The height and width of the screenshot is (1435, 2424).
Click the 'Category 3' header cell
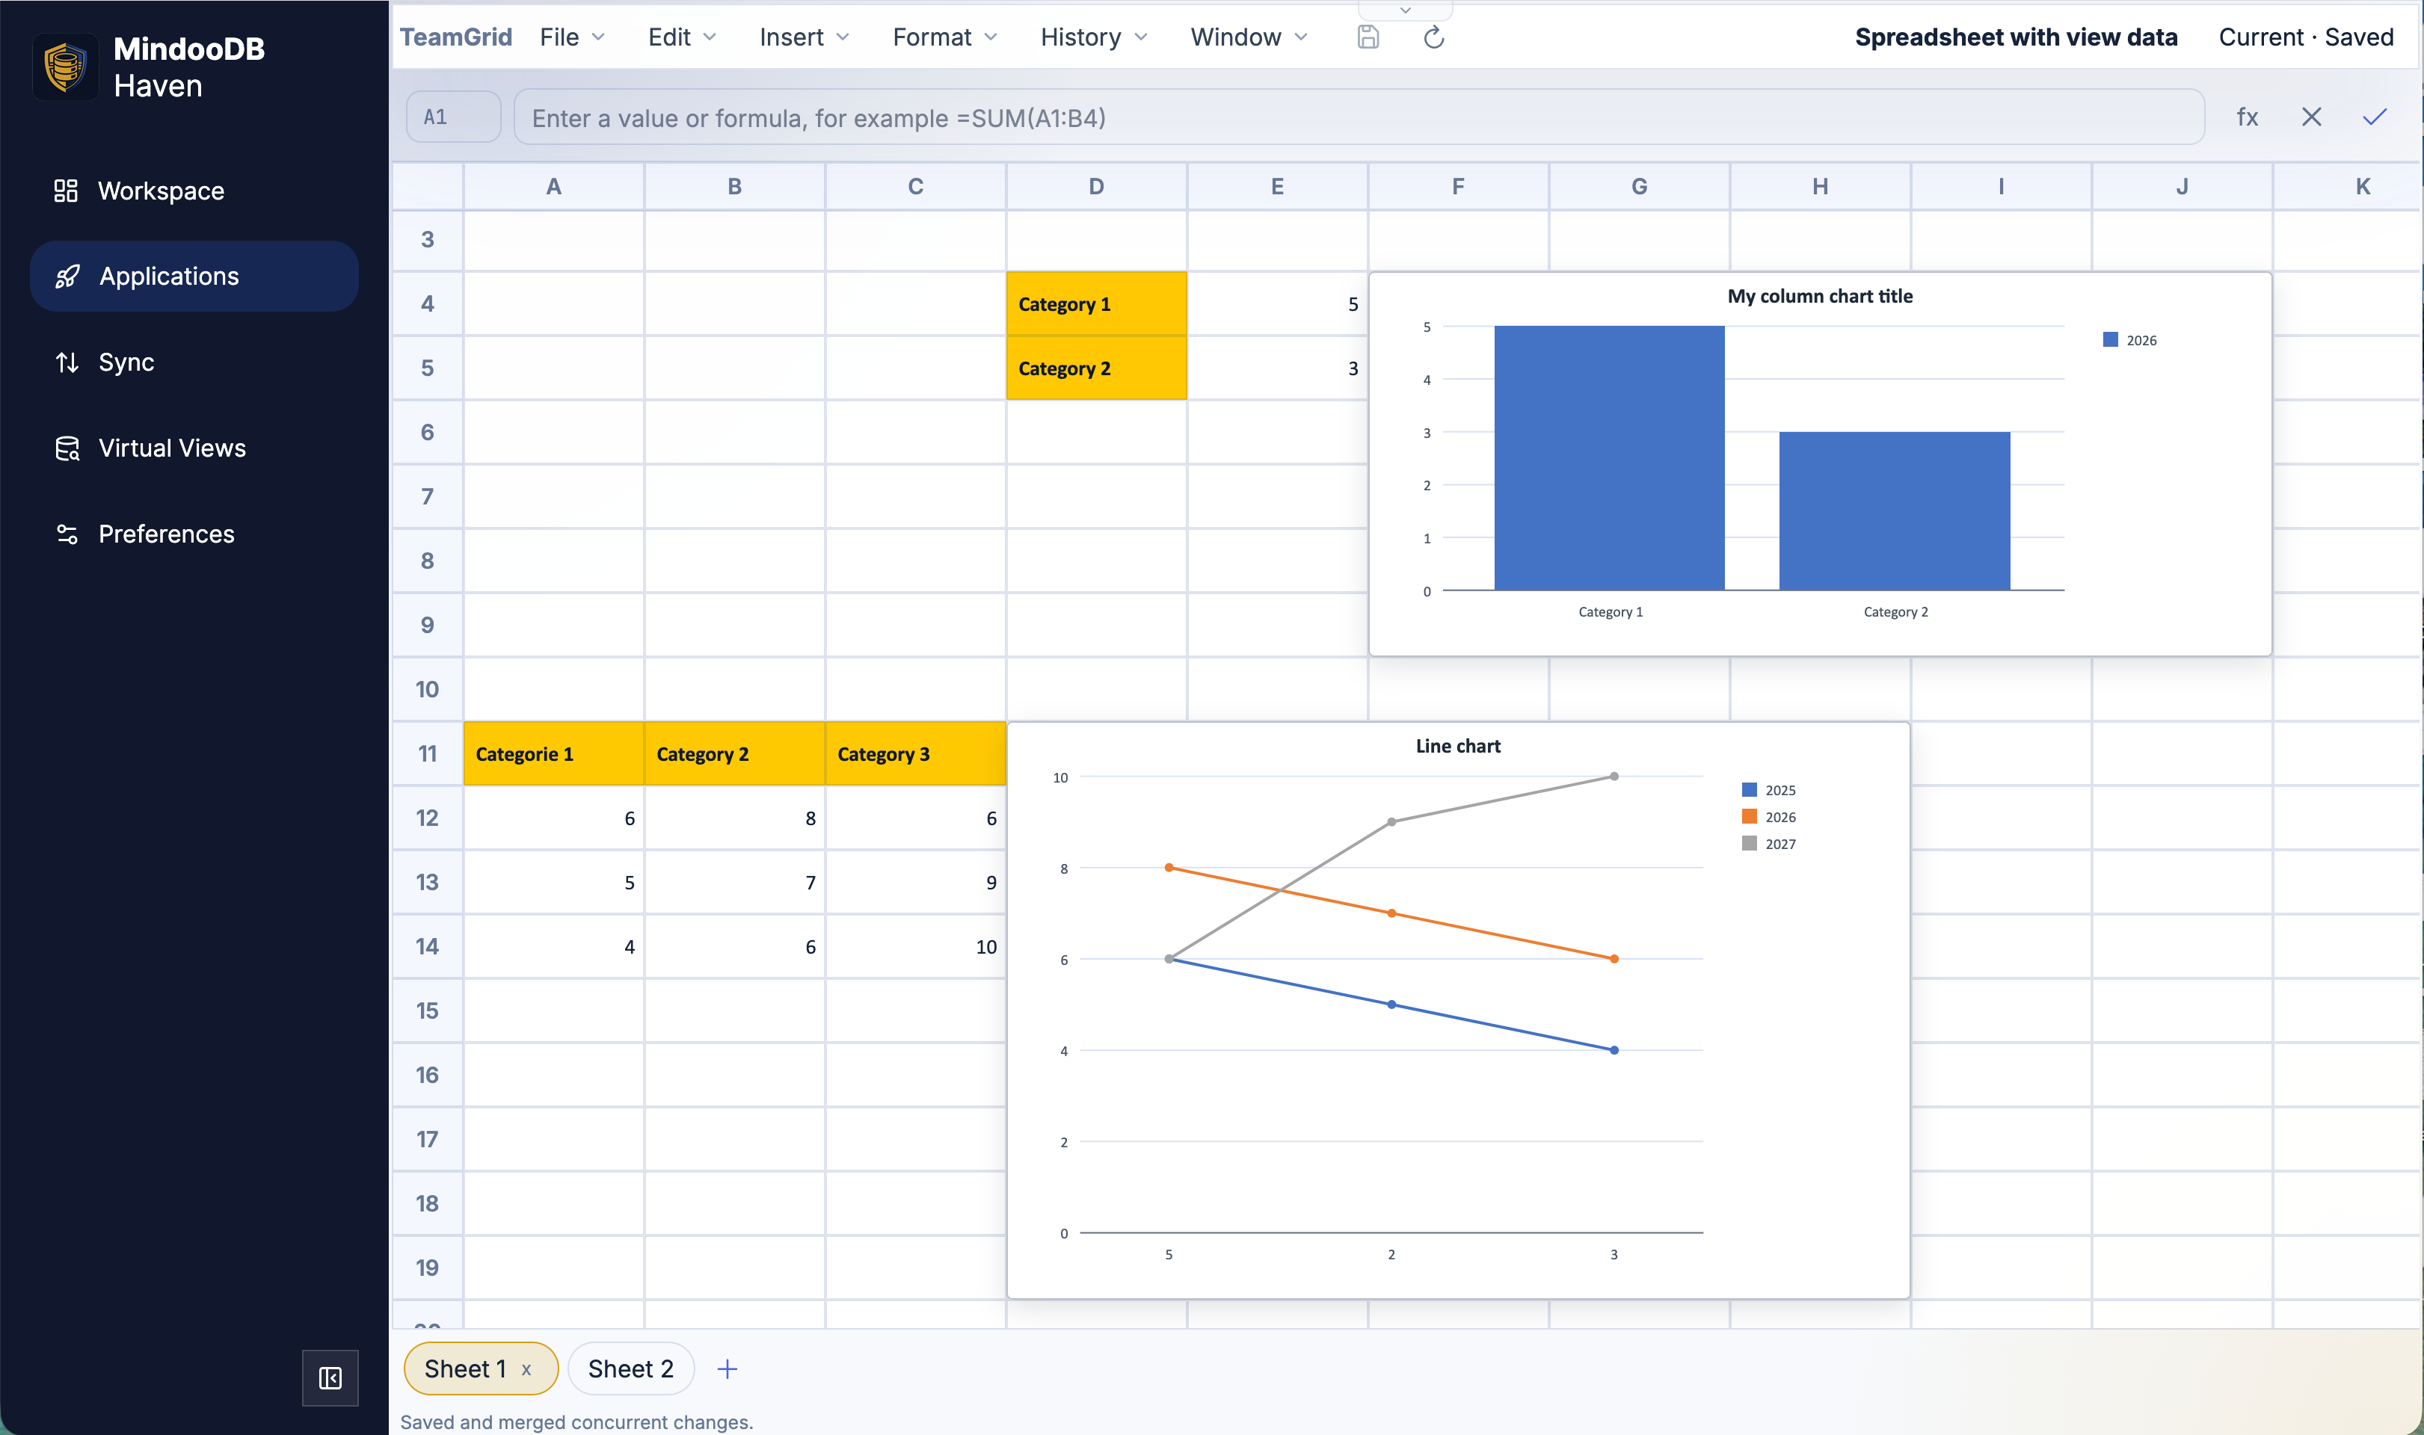click(x=915, y=753)
